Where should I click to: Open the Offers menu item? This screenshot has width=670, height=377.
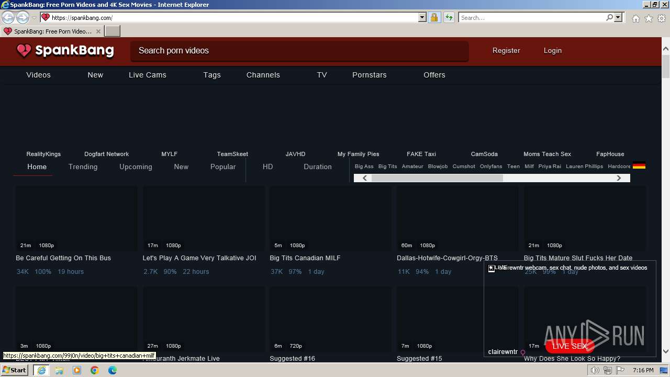[434, 75]
